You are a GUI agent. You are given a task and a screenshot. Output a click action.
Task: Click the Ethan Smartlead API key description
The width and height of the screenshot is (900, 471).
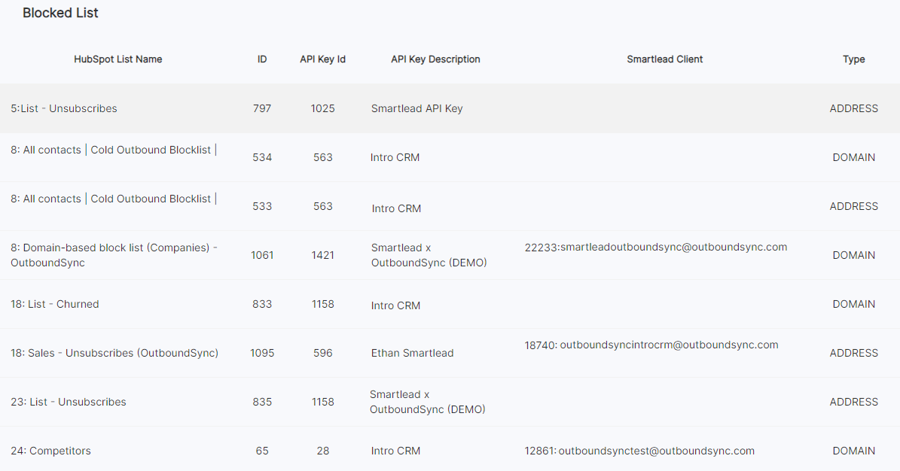412,353
